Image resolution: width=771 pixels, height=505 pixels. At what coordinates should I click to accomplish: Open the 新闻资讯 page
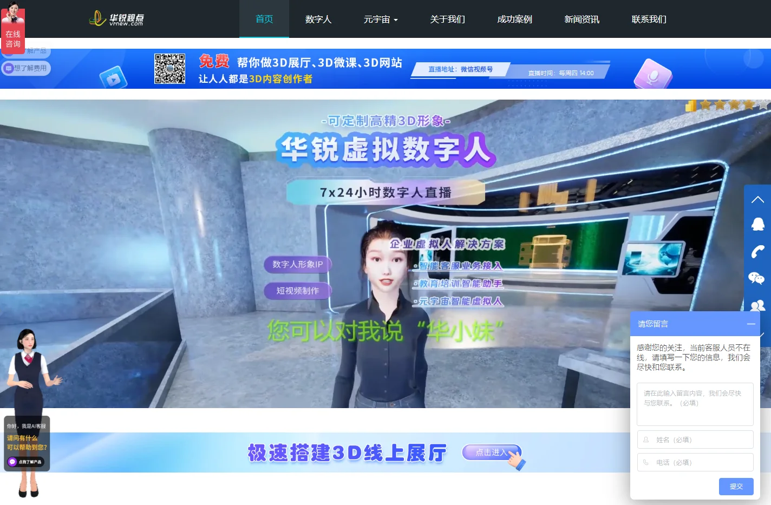click(x=582, y=19)
